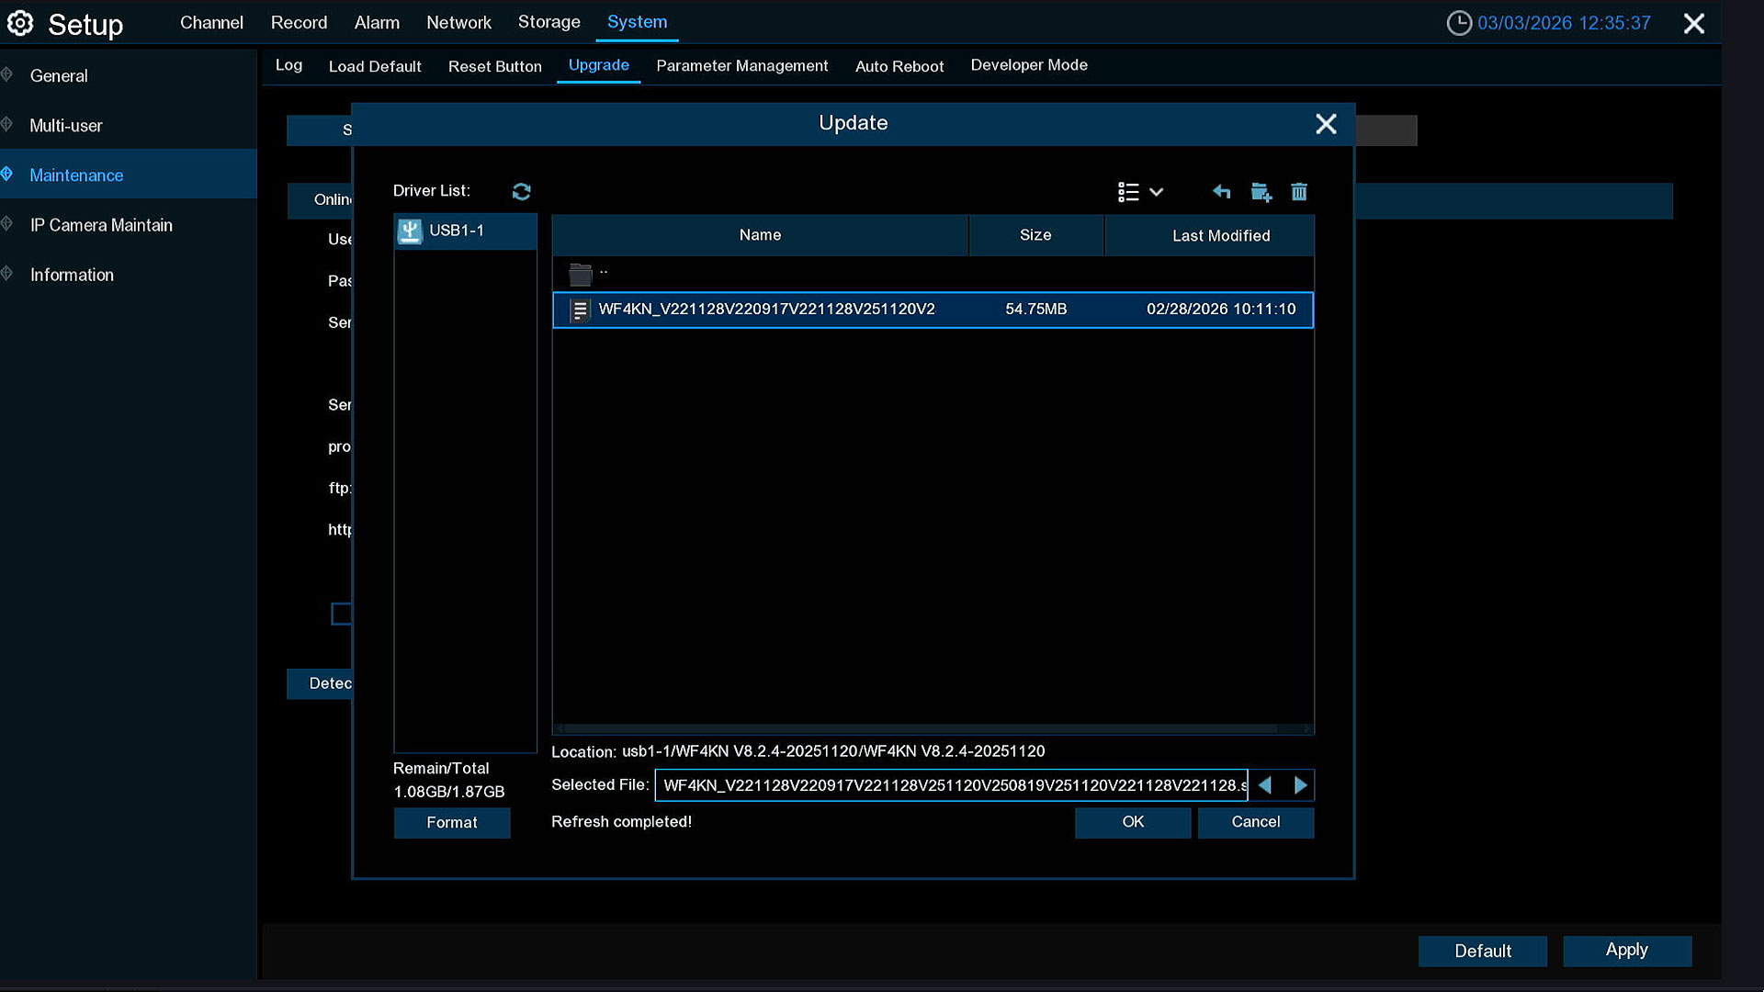Open IP Camera Maintain sidebar item
The height and width of the screenshot is (992, 1764).
[101, 225]
